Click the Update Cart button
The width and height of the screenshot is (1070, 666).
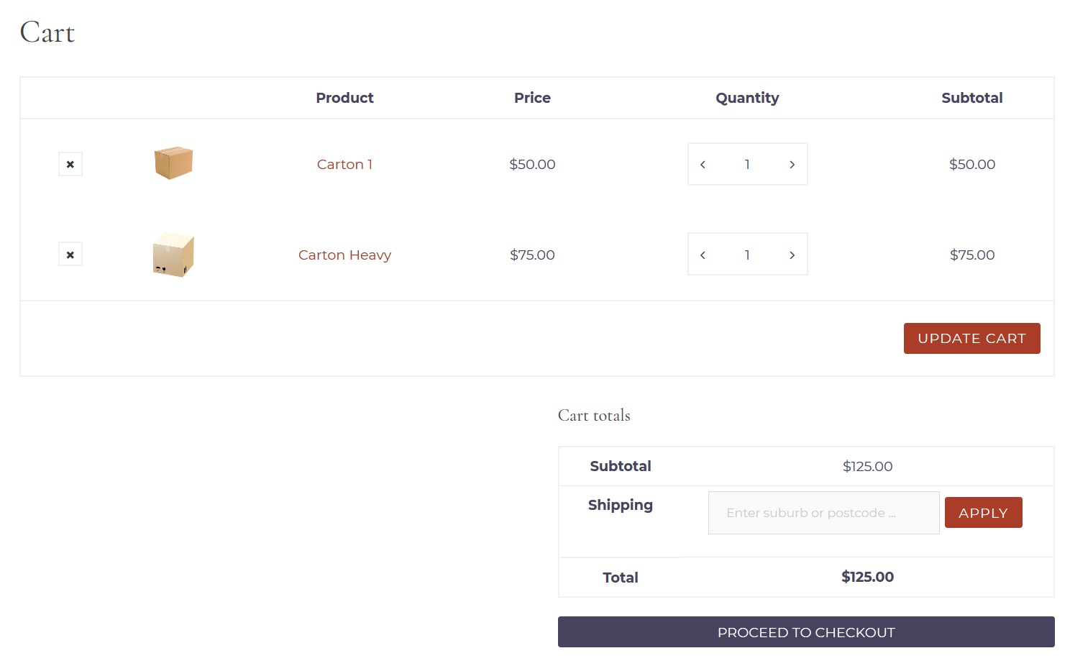click(971, 338)
